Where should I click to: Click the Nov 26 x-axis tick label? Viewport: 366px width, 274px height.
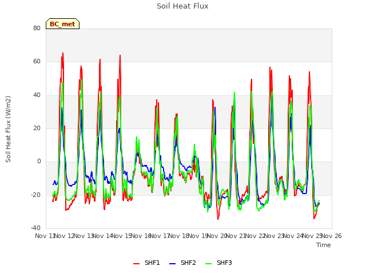pos(332,236)
